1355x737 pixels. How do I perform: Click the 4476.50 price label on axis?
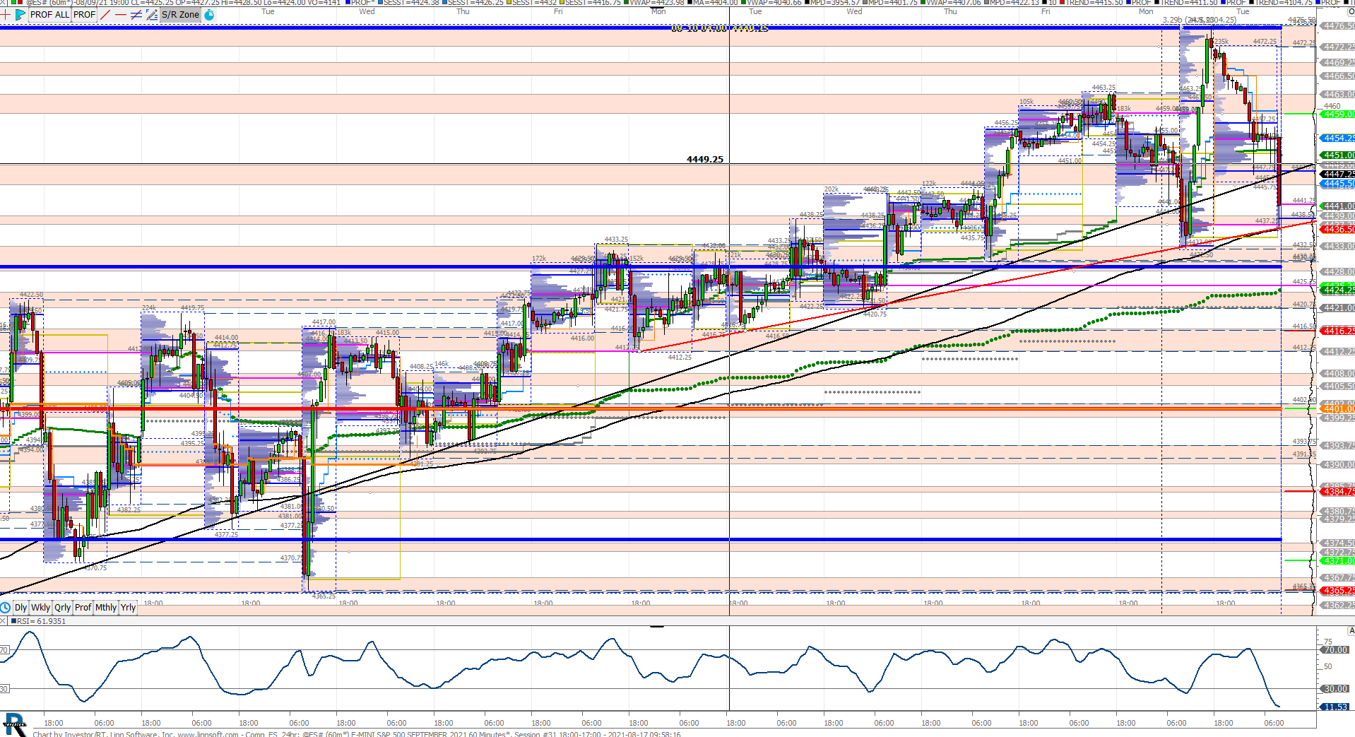coord(1337,26)
